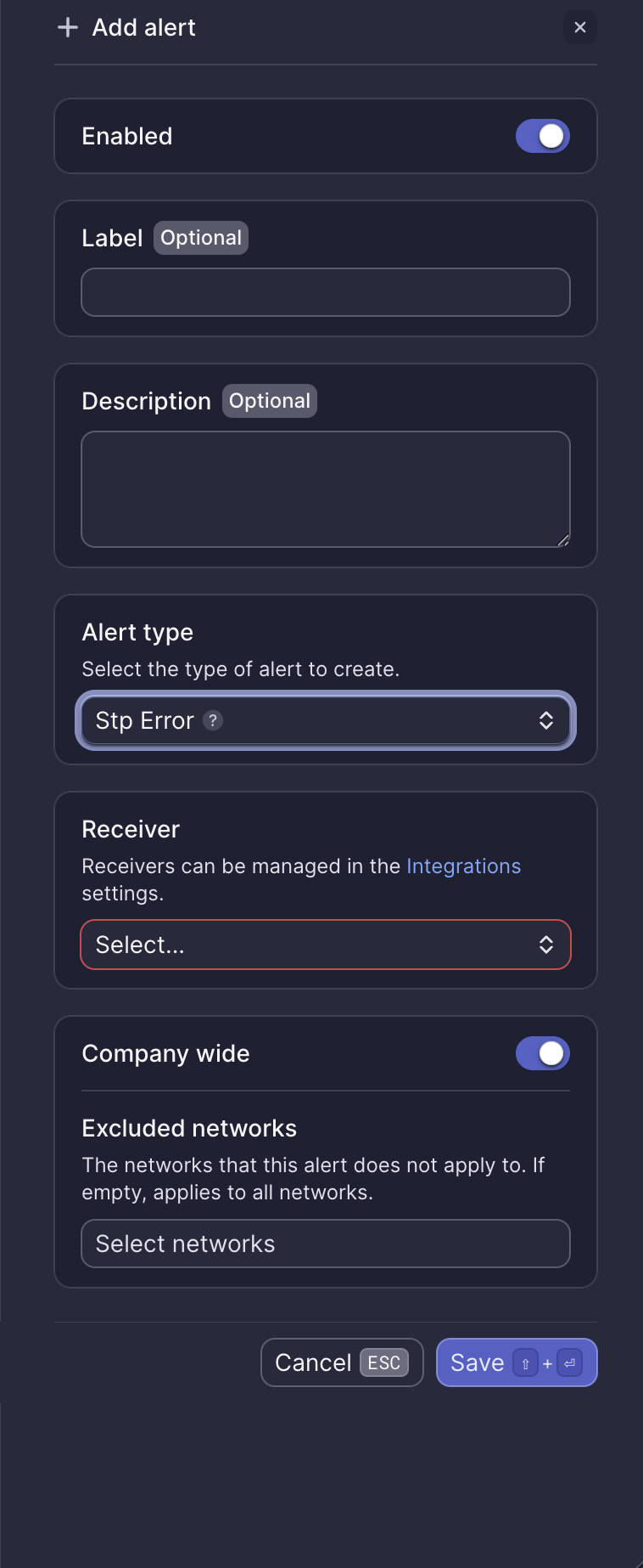
Task: Disable the Enabled toggle
Action: pyautogui.click(x=543, y=136)
